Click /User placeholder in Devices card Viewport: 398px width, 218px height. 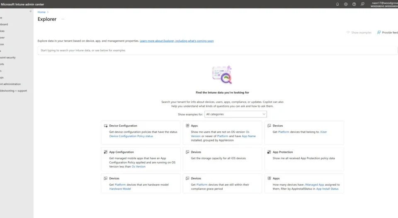(323, 132)
